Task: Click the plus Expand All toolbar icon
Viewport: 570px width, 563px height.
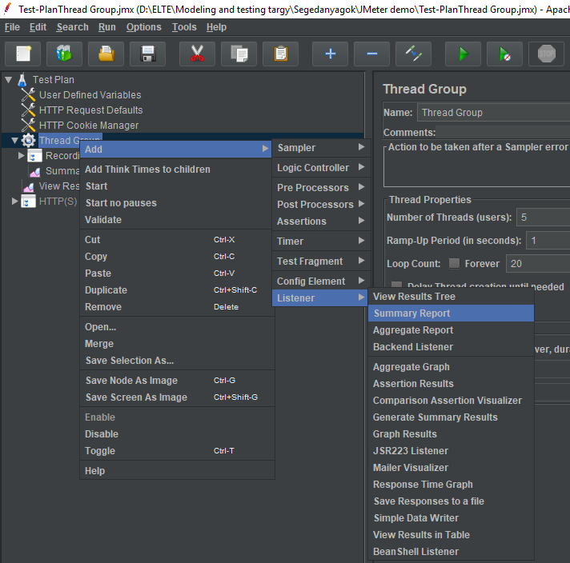Action: click(330, 54)
